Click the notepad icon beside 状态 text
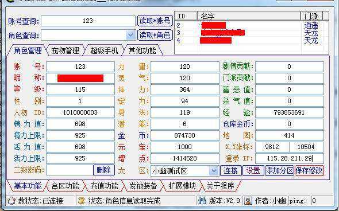Viewport: 339px width, 211px height. coord(82,201)
